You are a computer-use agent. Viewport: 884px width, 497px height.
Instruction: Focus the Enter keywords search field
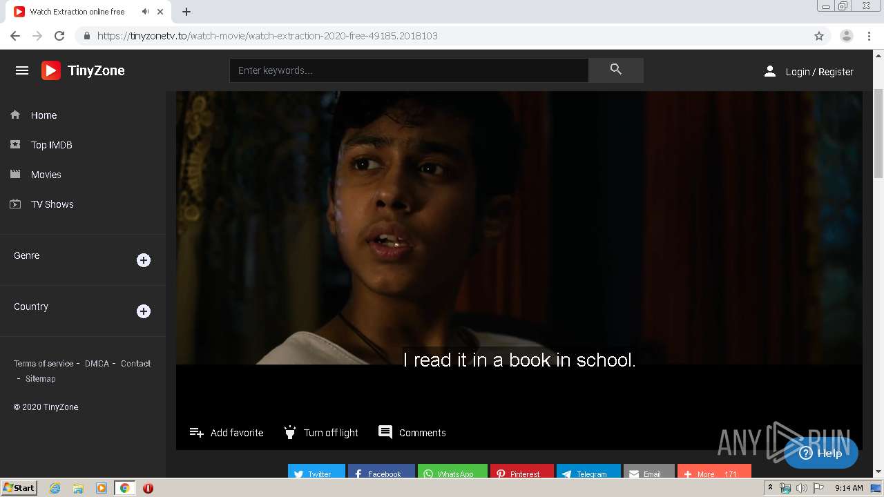[409, 70]
